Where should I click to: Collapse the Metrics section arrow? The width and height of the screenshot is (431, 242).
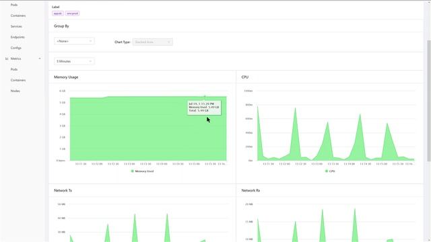40,58
